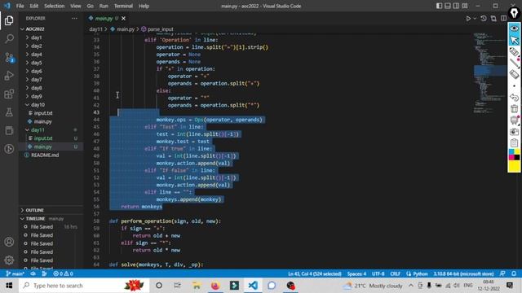Image resolution: width=522 pixels, height=293 pixels.
Task: Open the Testing flask view
Action: (9, 112)
